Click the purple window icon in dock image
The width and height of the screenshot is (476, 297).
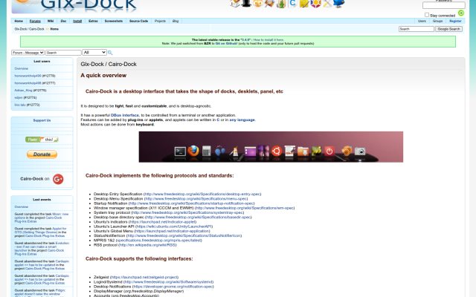[250, 151]
